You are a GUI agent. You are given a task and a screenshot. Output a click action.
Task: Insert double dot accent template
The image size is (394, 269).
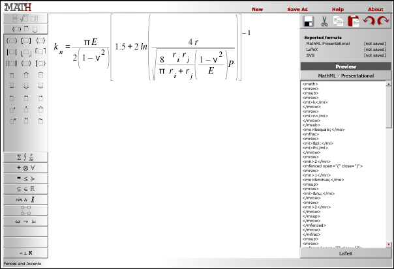[x=26, y=121]
